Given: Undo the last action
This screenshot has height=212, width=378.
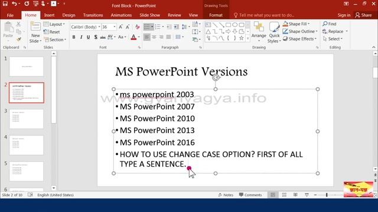Looking at the screenshot, I should [x=14, y=4].
